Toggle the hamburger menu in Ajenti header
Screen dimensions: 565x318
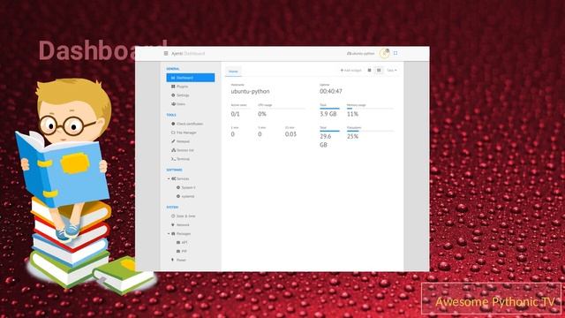point(166,53)
